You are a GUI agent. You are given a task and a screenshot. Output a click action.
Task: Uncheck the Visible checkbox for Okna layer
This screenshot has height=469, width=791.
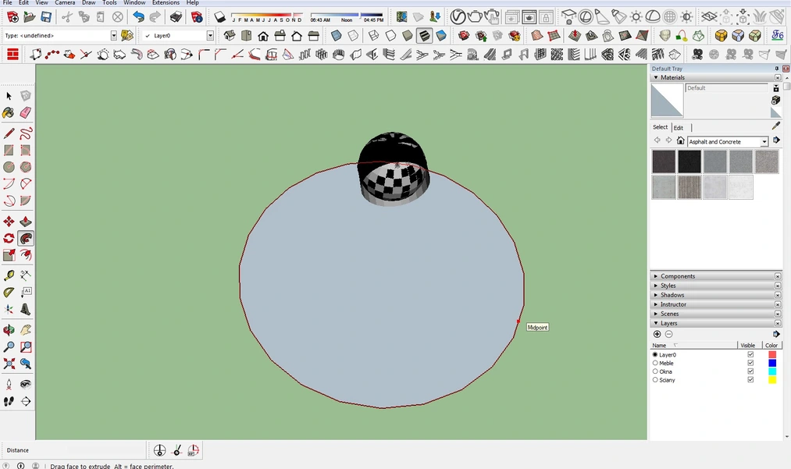click(750, 371)
